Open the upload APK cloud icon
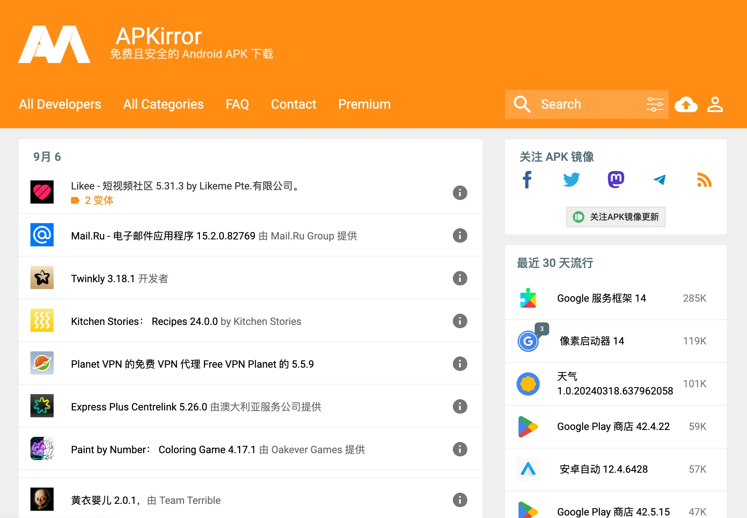 pos(686,105)
